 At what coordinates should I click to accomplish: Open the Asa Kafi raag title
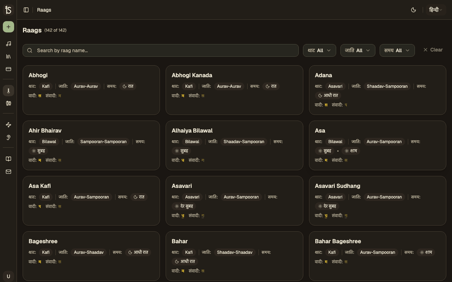click(40, 186)
